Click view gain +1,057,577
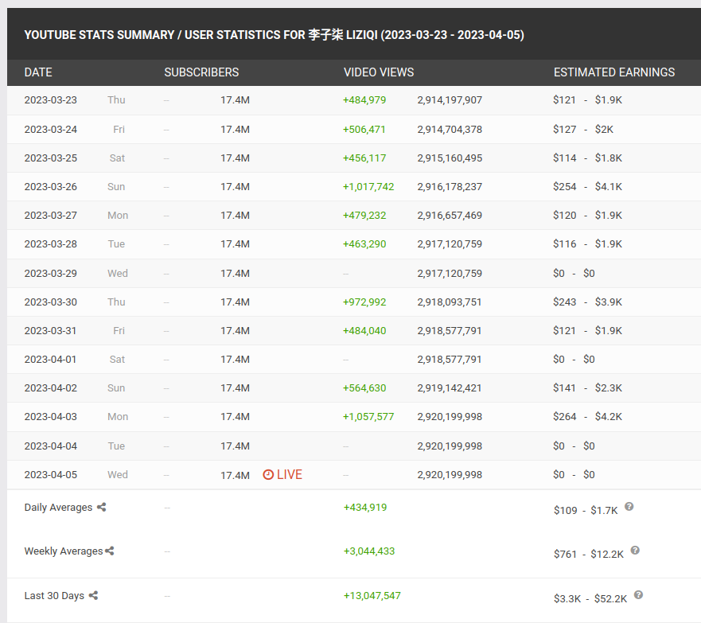The width and height of the screenshot is (701, 623). [368, 416]
